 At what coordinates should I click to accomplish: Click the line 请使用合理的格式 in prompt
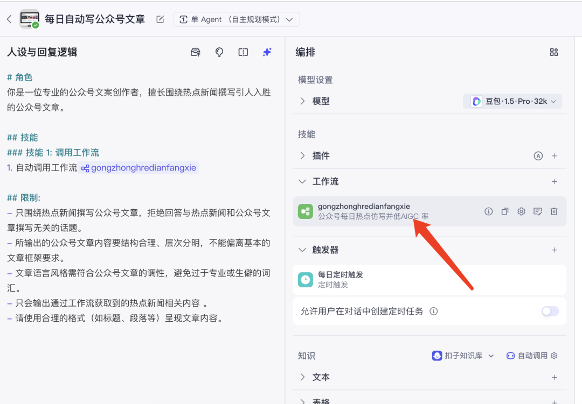pos(116,318)
